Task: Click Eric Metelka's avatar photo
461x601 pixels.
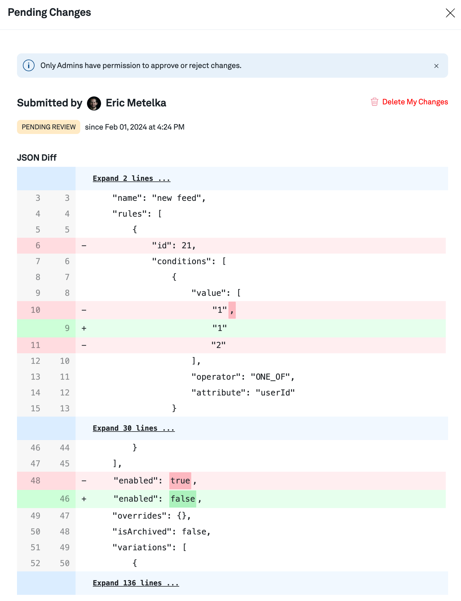Action: (94, 103)
